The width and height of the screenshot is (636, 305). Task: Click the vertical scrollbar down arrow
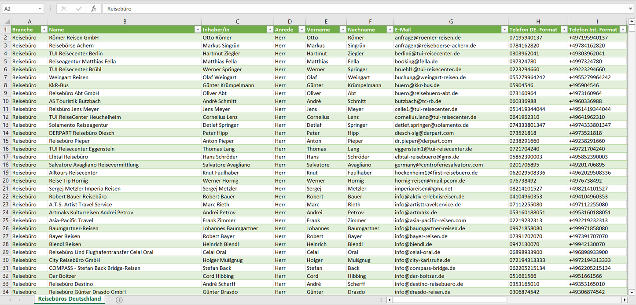click(x=632, y=291)
